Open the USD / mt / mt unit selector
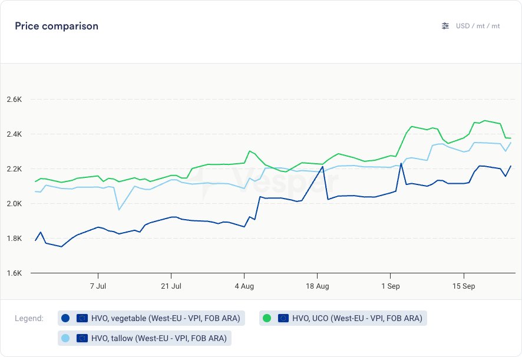This screenshot has height=357, width=522. tap(478, 26)
